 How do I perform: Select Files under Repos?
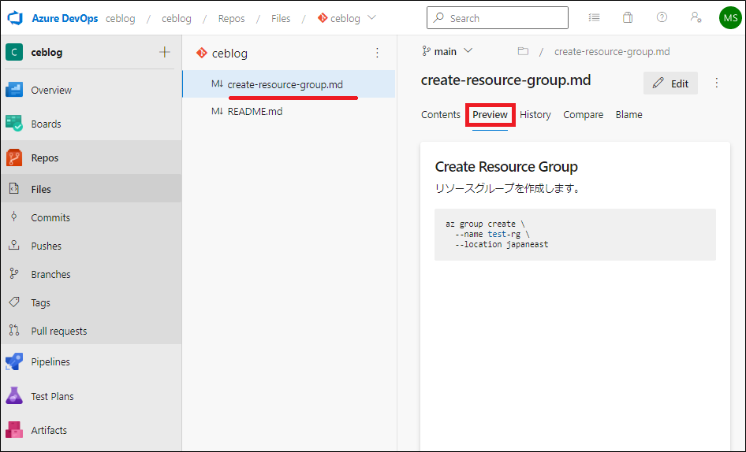click(x=91, y=189)
